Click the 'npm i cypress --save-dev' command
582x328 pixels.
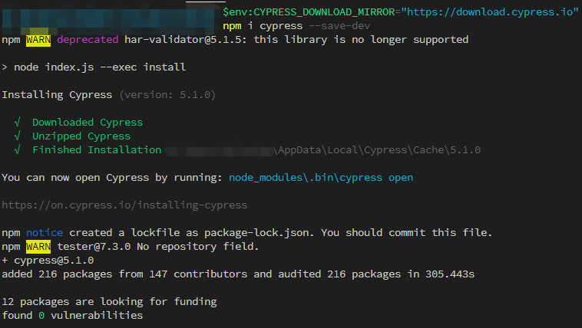296,26
